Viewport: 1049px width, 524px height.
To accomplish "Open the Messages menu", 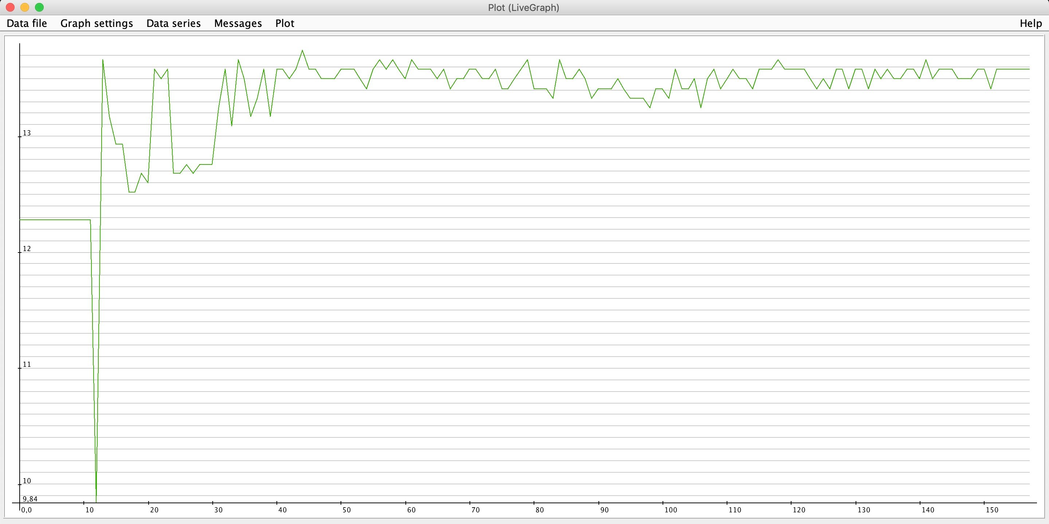I will click(238, 23).
